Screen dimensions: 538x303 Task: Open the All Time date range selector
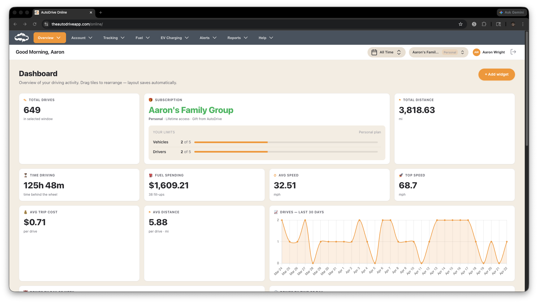(386, 52)
